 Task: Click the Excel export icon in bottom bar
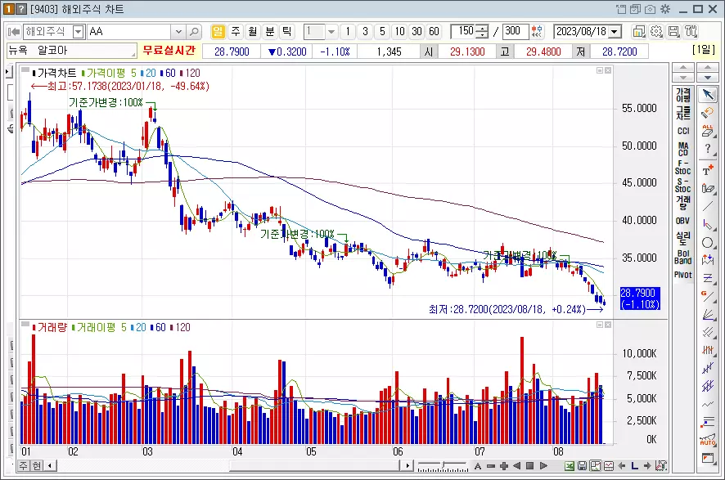(x=570, y=465)
